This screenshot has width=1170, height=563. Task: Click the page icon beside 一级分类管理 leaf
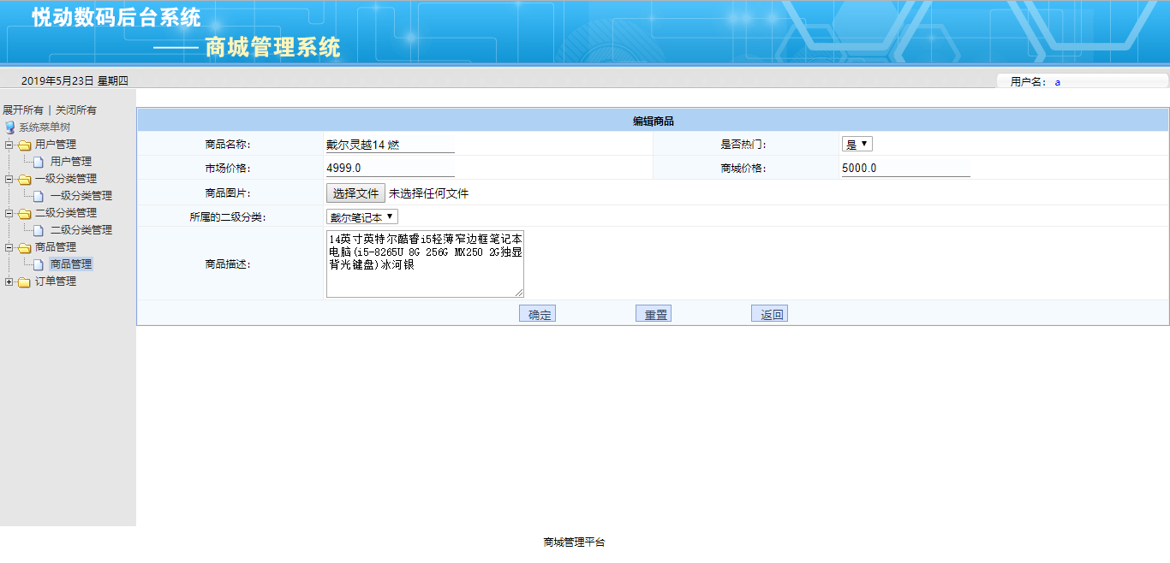coord(39,196)
